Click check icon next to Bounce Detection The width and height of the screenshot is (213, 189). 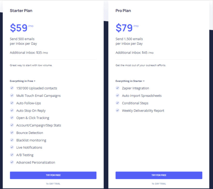coord(12,133)
